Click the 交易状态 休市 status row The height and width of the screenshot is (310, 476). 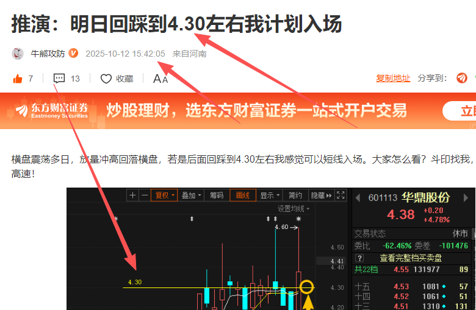point(412,233)
